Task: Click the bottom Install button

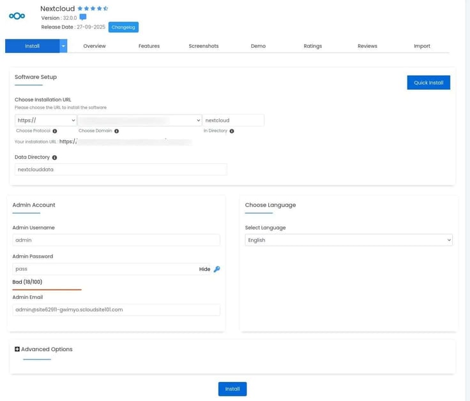Action: point(232,389)
